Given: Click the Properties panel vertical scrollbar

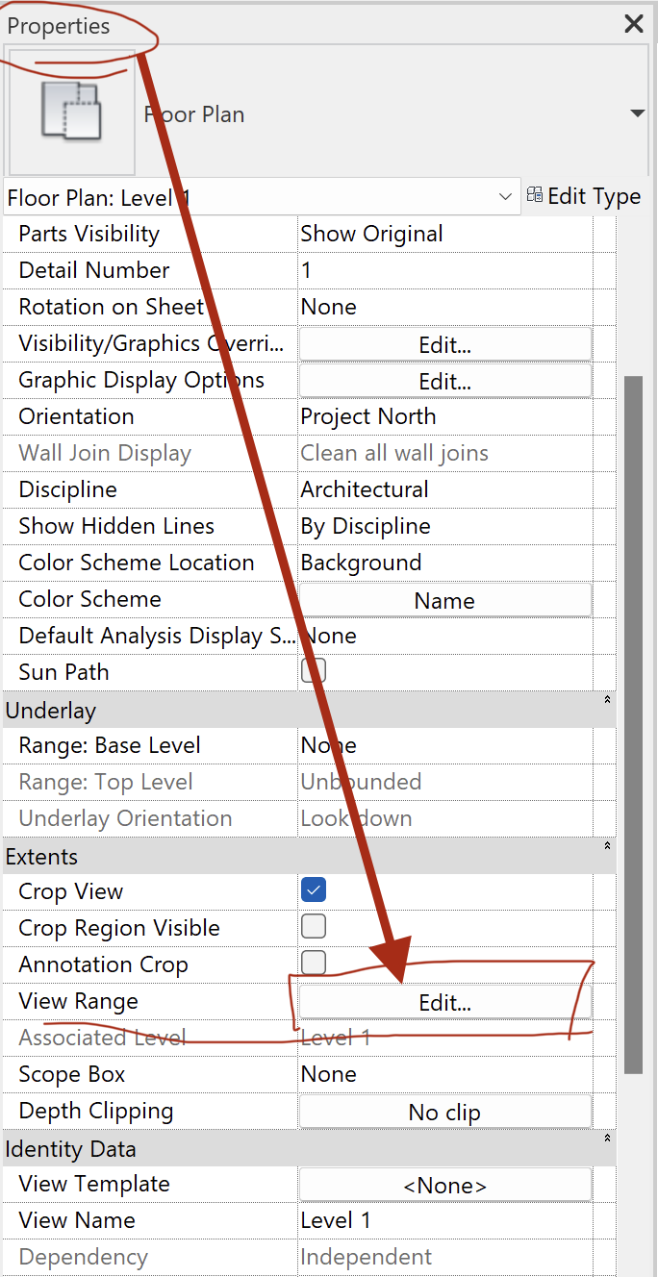Looking at the screenshot, I should (x=633, y=723).
